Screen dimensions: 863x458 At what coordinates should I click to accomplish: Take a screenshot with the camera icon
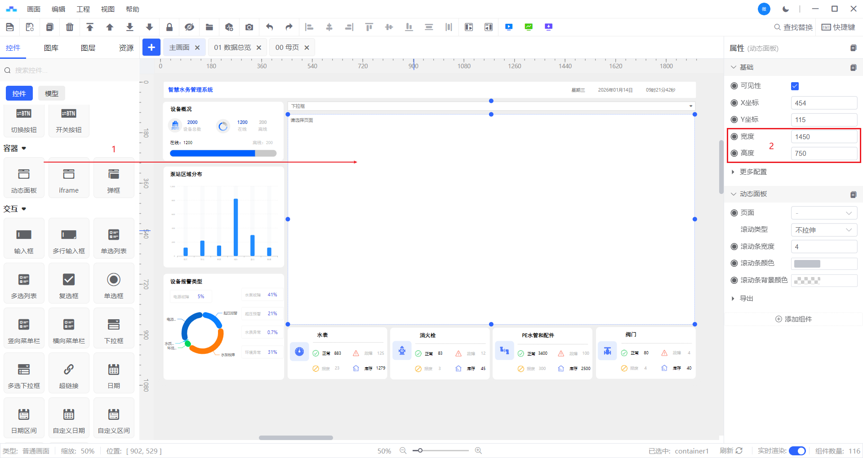(x=249, y=27)
